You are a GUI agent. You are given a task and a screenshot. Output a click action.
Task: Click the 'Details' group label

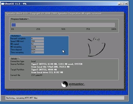pyautogui.click(x=14, y=59)
